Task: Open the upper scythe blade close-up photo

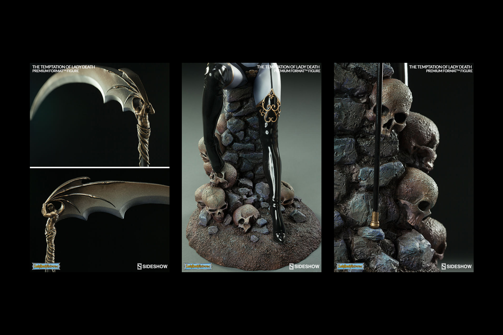Action: (x=100, y=115)
